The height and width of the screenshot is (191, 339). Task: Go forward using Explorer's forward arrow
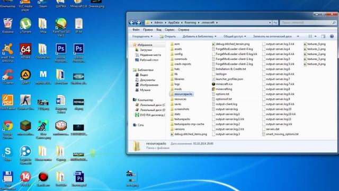click(138, 22)
